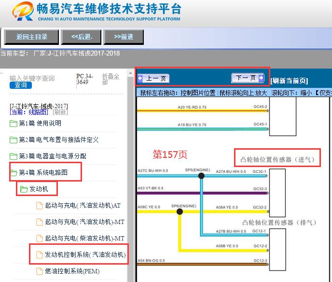Click connector label GC12-2
Screen dimensions: 332x282
(x=261, y=246)
